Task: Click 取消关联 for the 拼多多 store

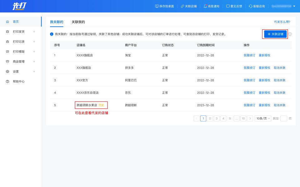Action: click(279, 68)
